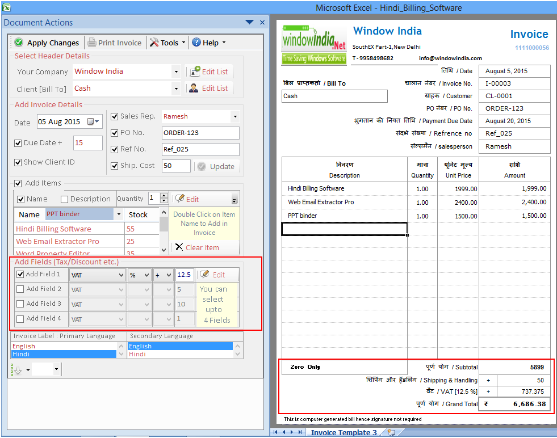Toggle the Add Items checkbox

18,183
